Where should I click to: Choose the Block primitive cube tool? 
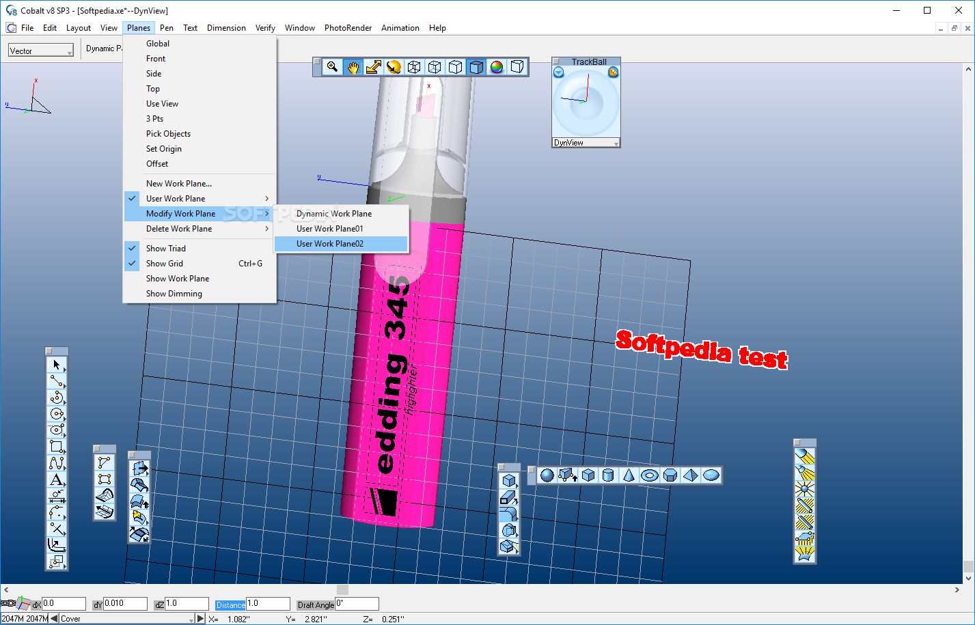pos(588,475)
